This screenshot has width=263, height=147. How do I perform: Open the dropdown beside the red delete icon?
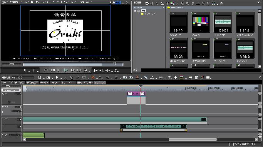(97, 78)
